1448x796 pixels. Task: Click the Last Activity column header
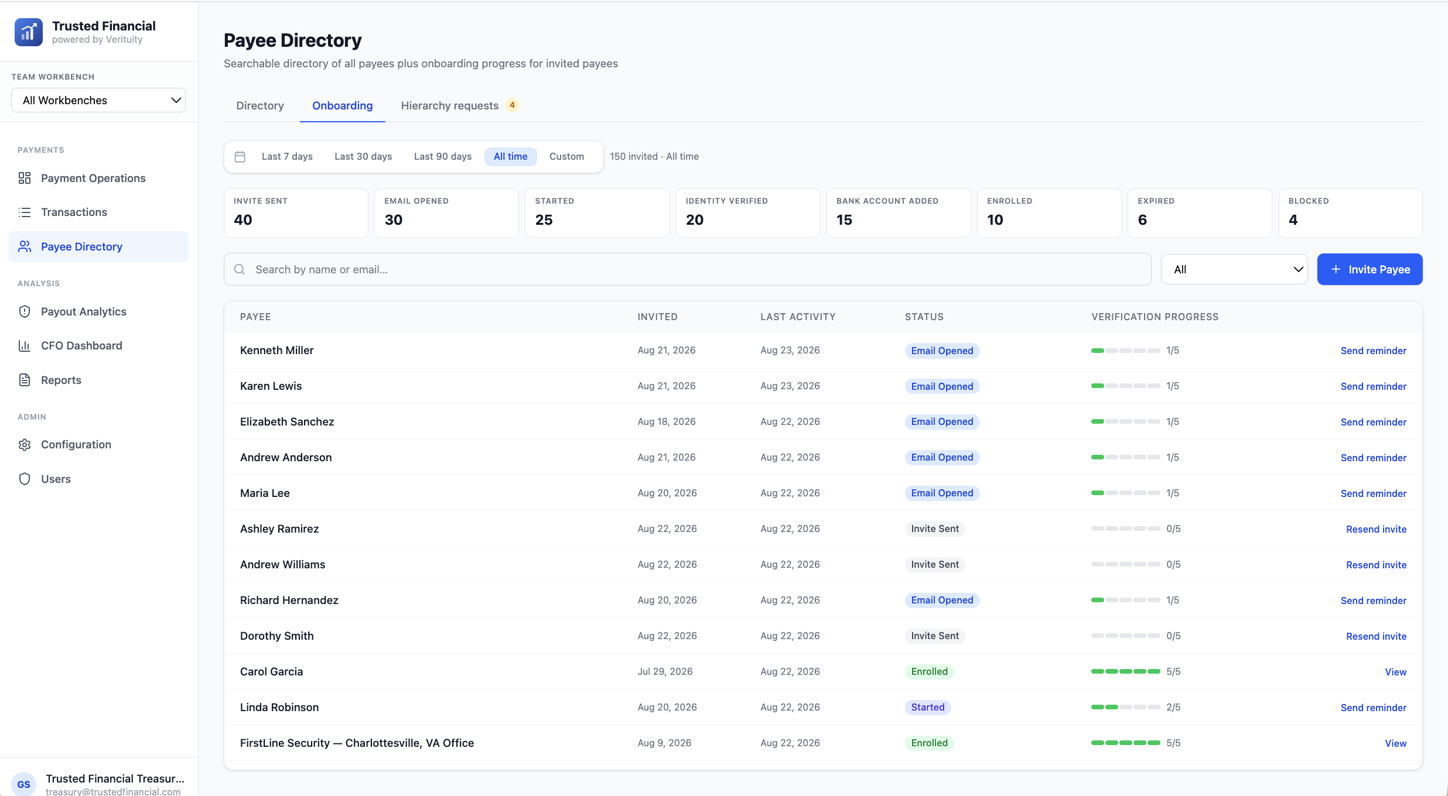[x=798, y=317]
